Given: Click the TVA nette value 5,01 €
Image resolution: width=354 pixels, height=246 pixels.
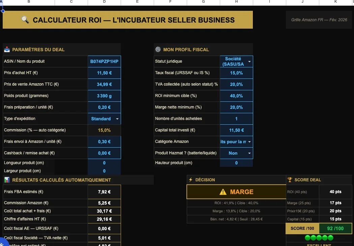Looking at the screenshot, I should click(104, 238).
